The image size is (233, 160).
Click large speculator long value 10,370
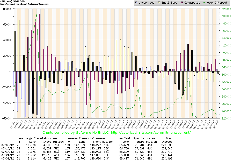pyautogui.click(x=31, y=145)
